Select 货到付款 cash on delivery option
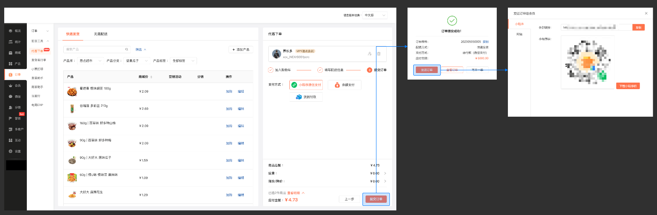The image size is (657, 215). [306, 97]
